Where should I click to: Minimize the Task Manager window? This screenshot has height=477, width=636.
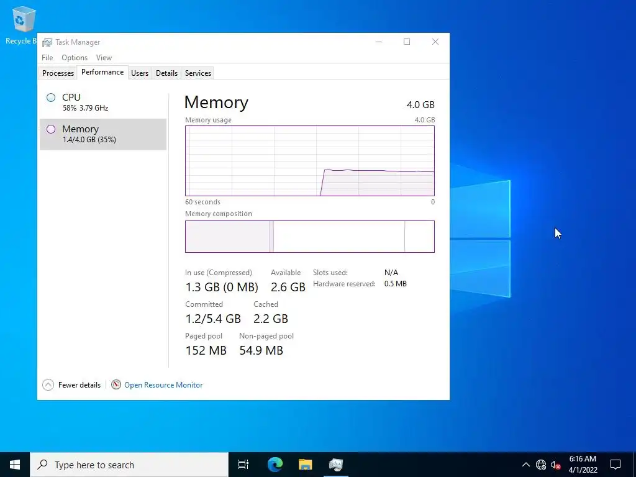(x=378, y=42)
